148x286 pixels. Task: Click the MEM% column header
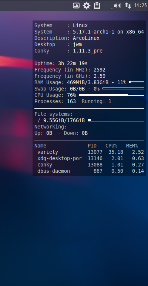click(x=132, y=146)
